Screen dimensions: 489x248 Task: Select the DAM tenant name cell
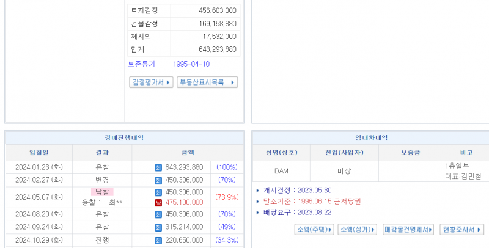tap(281, 171)
